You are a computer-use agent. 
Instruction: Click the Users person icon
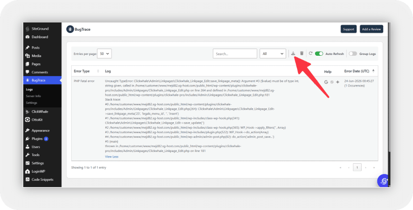pos(28,147)
